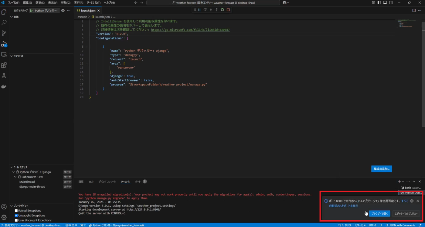Open go.microsoft.com fwlink URL in editor
425x227 pixels.
point(190,30)
